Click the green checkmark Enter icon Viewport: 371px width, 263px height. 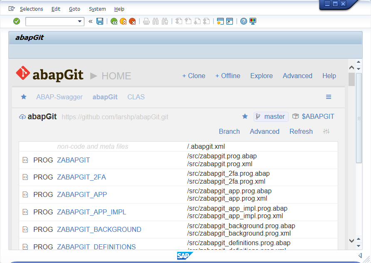pyautogui.click(x=17, y=21)
